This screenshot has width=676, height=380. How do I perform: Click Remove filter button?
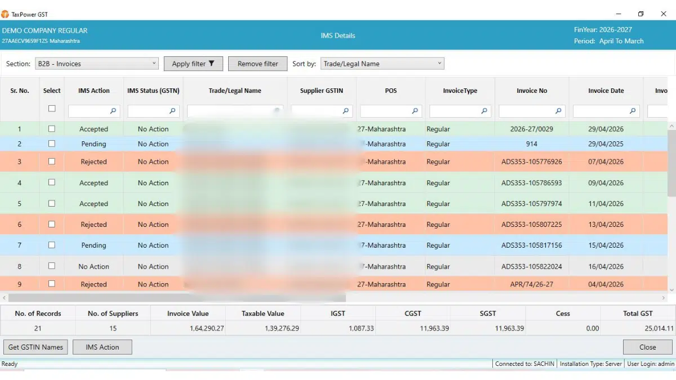257,64
